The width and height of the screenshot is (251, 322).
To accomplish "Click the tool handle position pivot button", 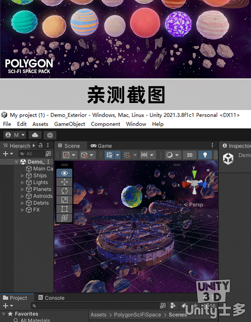I will 66,155.
